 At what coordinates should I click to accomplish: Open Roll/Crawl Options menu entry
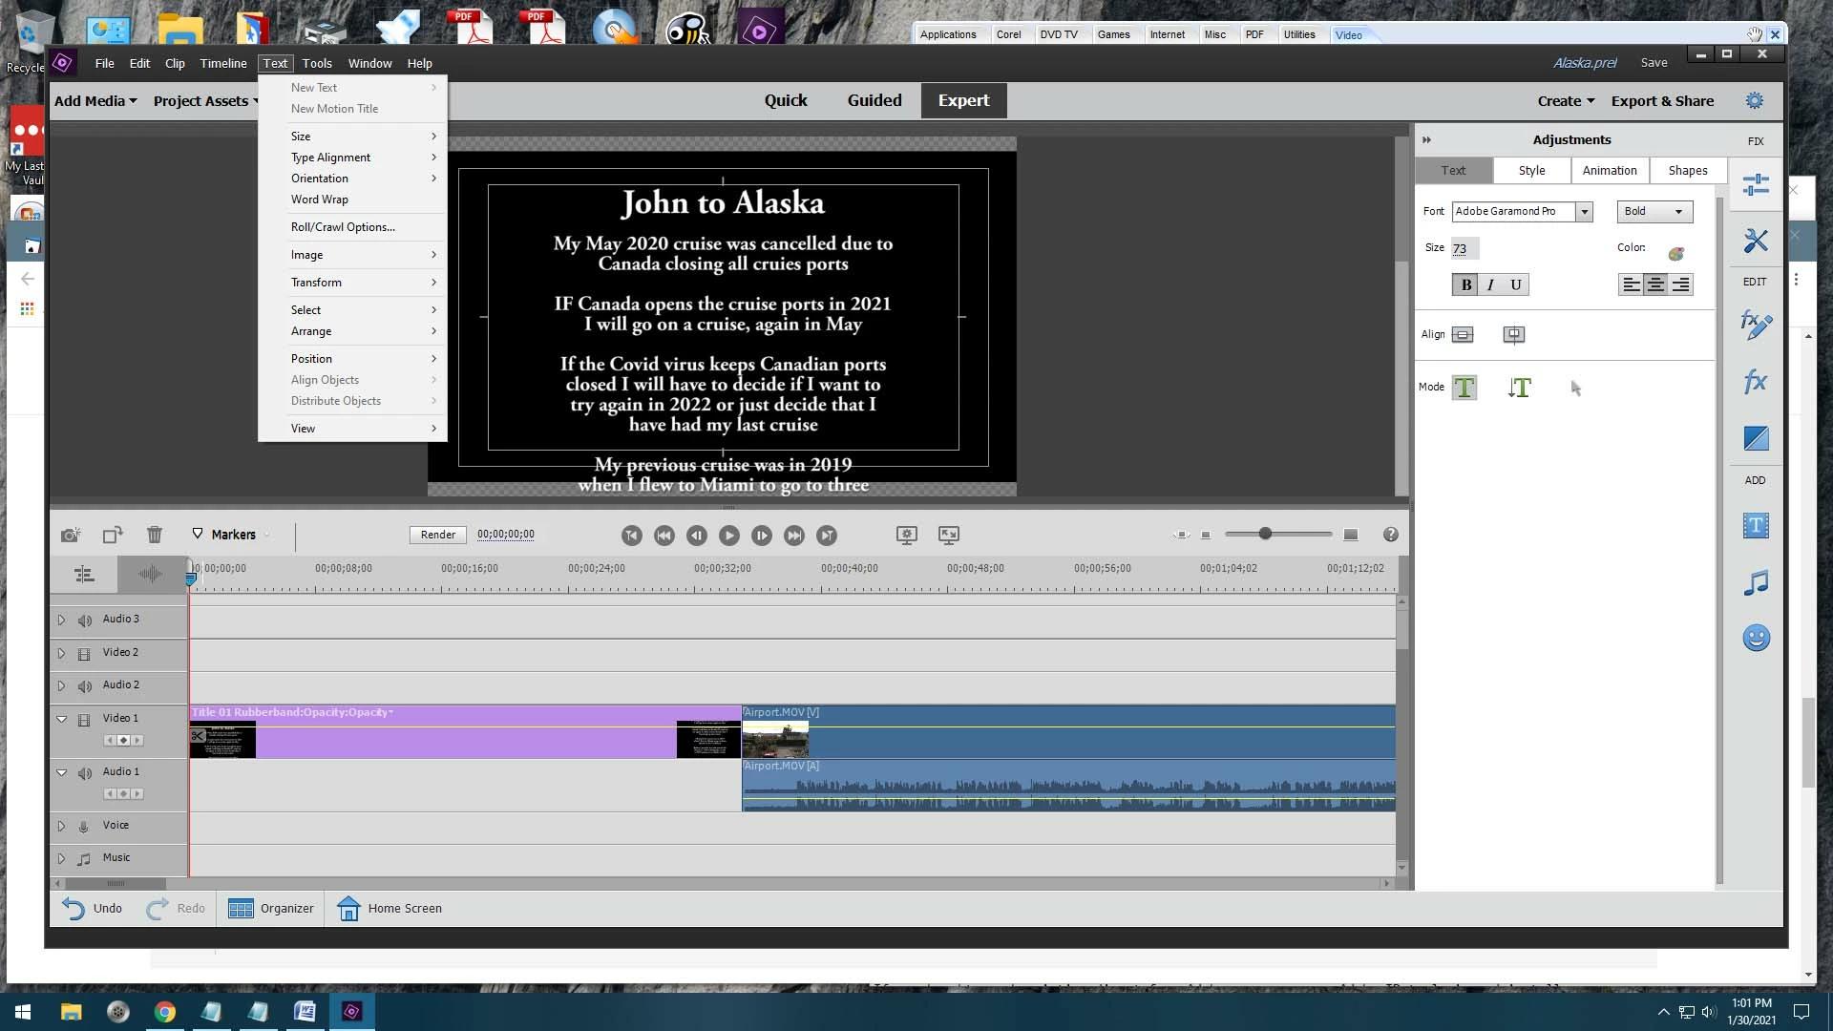click(x=343, y=227)
